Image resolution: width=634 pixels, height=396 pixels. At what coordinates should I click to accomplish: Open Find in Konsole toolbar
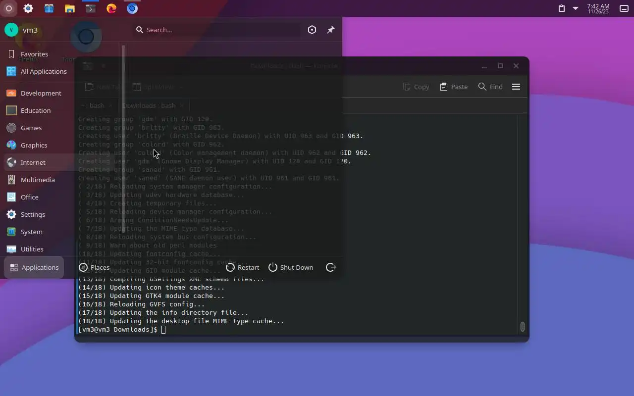pos(490,87)
